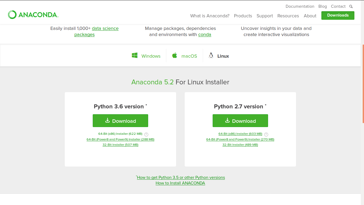The height and width of the screenshot is (205, 364).
Task: Select the Linux penguin icon
Action: click(x=211, y=56)
